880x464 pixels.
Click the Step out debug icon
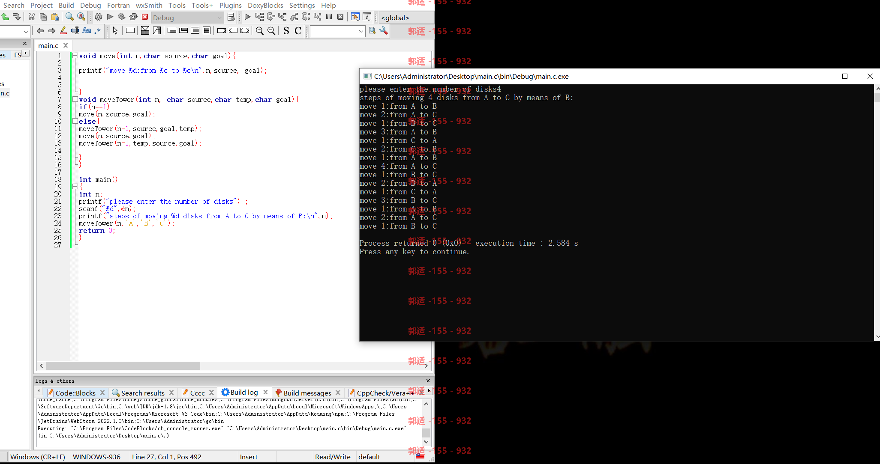tap(294, 17)
